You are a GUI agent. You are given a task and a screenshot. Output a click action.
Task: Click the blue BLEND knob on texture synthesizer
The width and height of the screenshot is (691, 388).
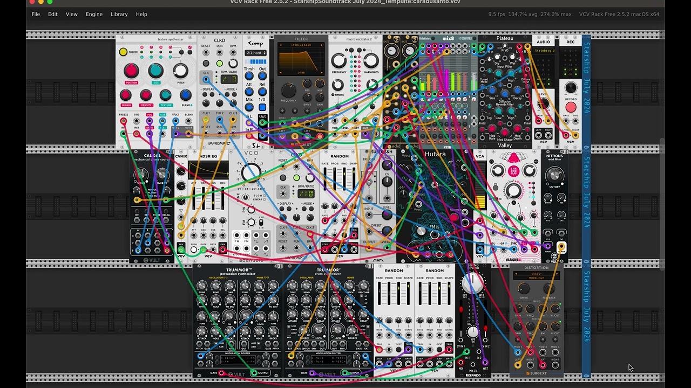[x=186, y=95]
